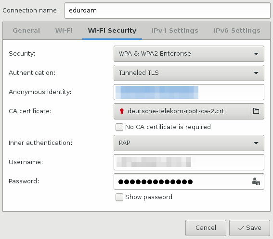Enable the Show password checkbox
This screenshot has height=239, width=273.
(119, 197)
